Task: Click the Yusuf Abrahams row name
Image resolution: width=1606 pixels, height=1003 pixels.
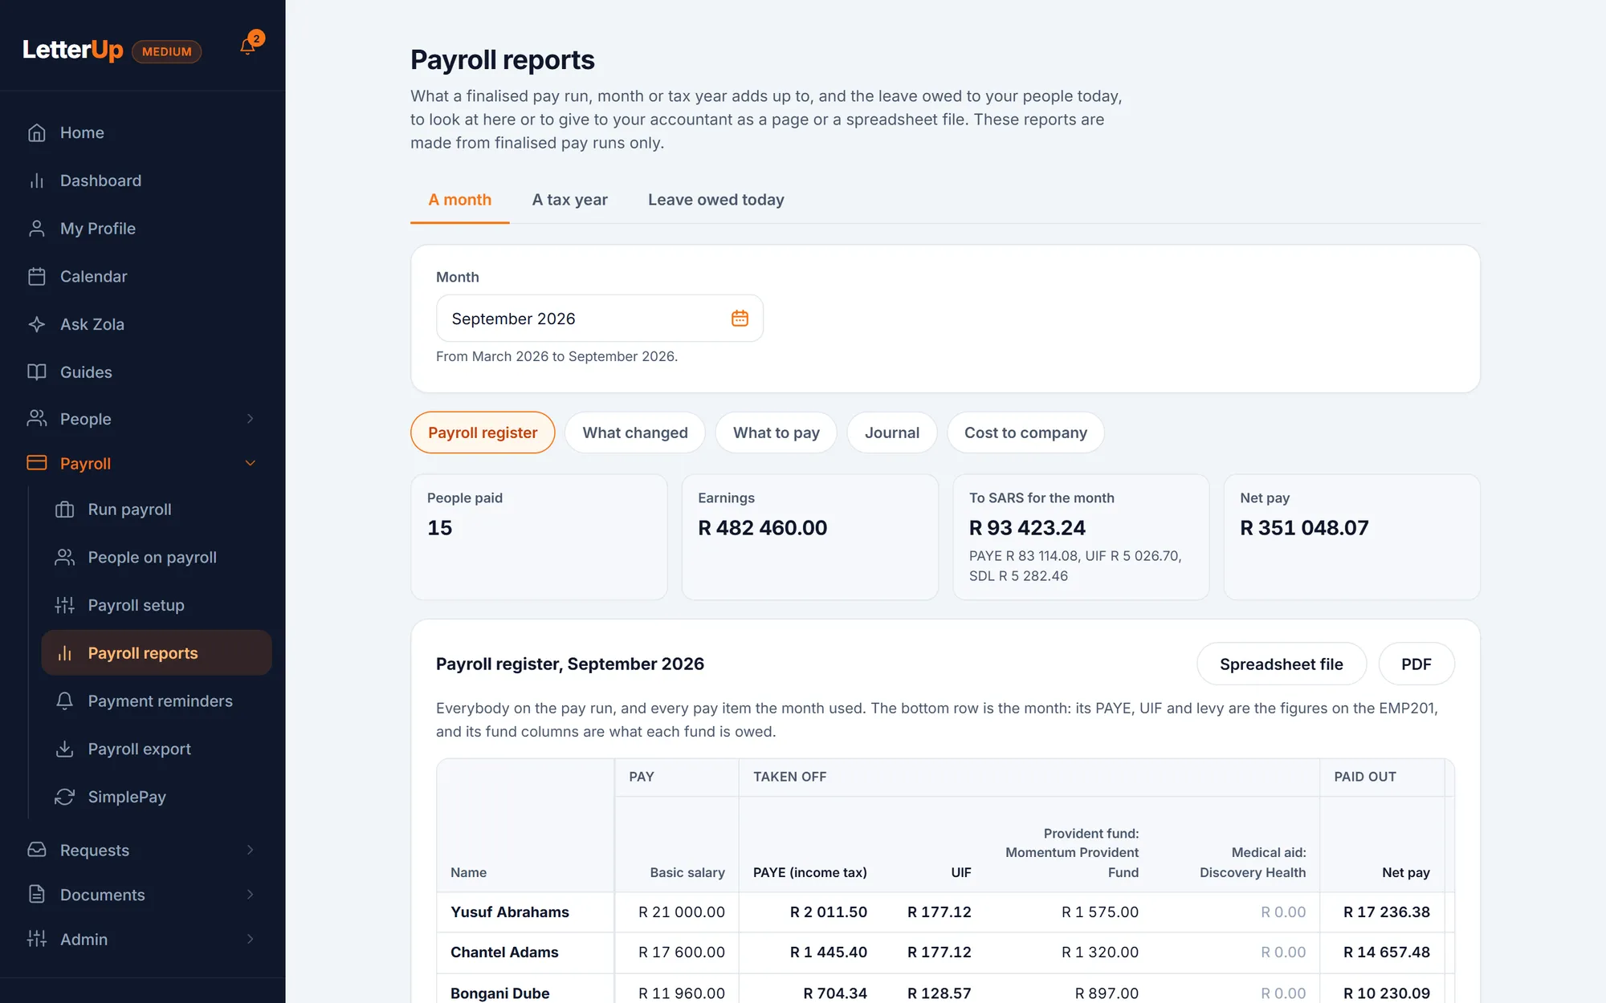Action: (510, 912)
